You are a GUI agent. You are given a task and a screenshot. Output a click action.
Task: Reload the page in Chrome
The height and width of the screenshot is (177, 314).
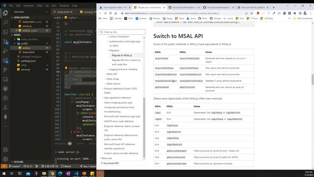(x=110, y=13)
